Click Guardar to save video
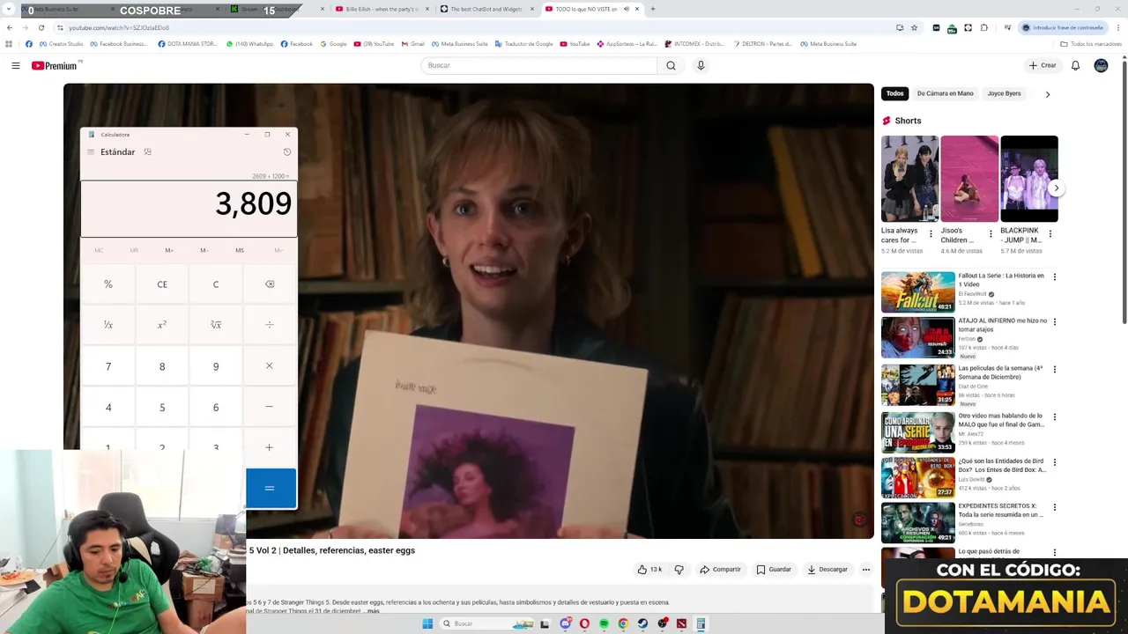 coord(774,570)
